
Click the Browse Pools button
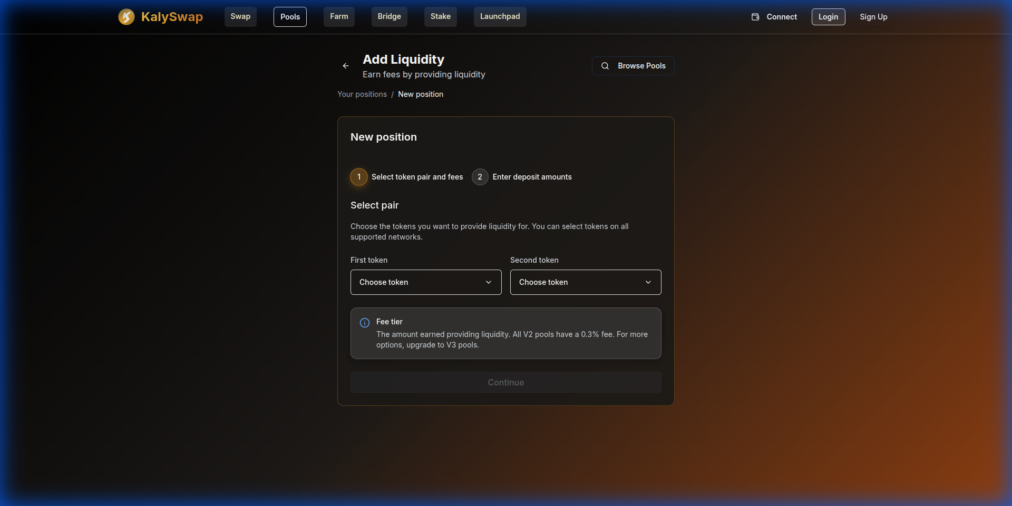[x=632, y=66]
